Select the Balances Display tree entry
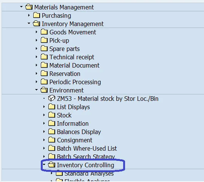This screenshot has height=182, width=204. (x=79, y=132)
